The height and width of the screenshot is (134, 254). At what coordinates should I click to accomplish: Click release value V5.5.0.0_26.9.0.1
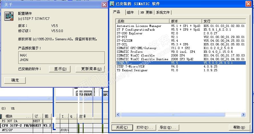coord(218,63)
